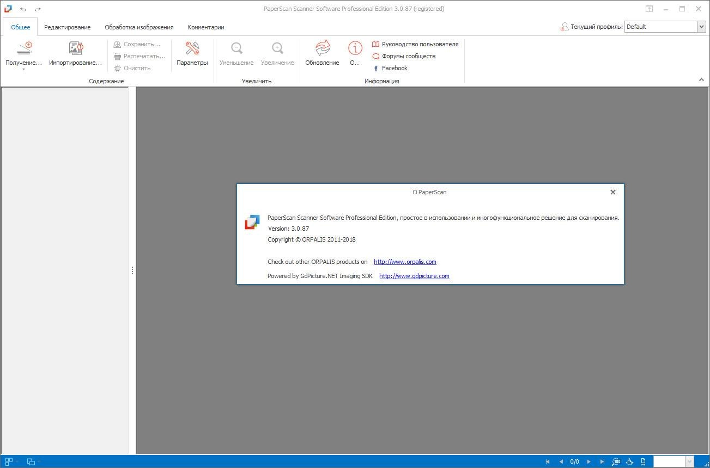Click the Сохранить save icon
The width and height of the screenshot is (710, 468).
pyautogui.click(x=117, y=44)
